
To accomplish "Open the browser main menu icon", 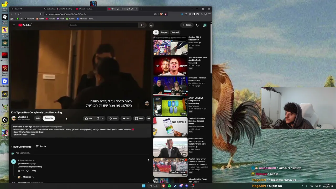I will [x=209, y=14].
